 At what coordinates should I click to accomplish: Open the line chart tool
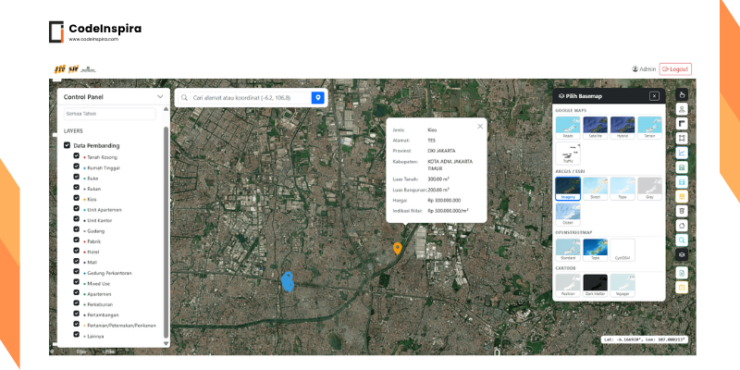(x=682, y=153)
